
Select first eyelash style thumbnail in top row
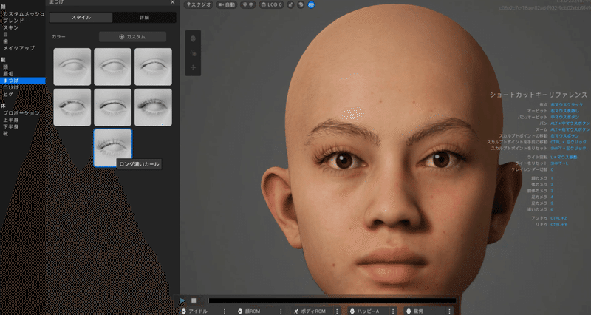pyautogui.click(x=72, y=67)
